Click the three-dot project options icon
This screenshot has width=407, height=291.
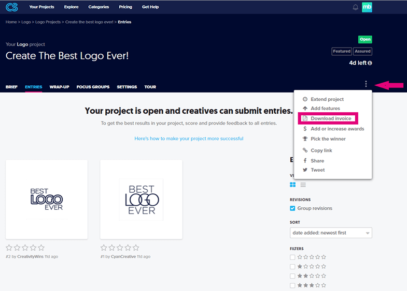click(x=366, y=84)
